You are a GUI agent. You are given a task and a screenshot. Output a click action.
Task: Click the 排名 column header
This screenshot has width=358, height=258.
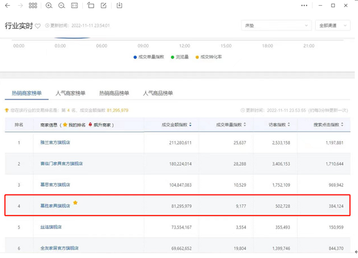(19, 125)
